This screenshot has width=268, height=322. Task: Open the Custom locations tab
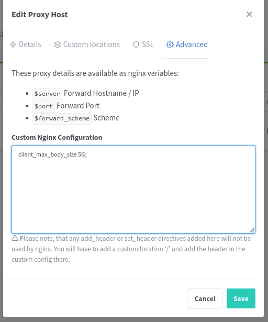click(x=87, y=45)
